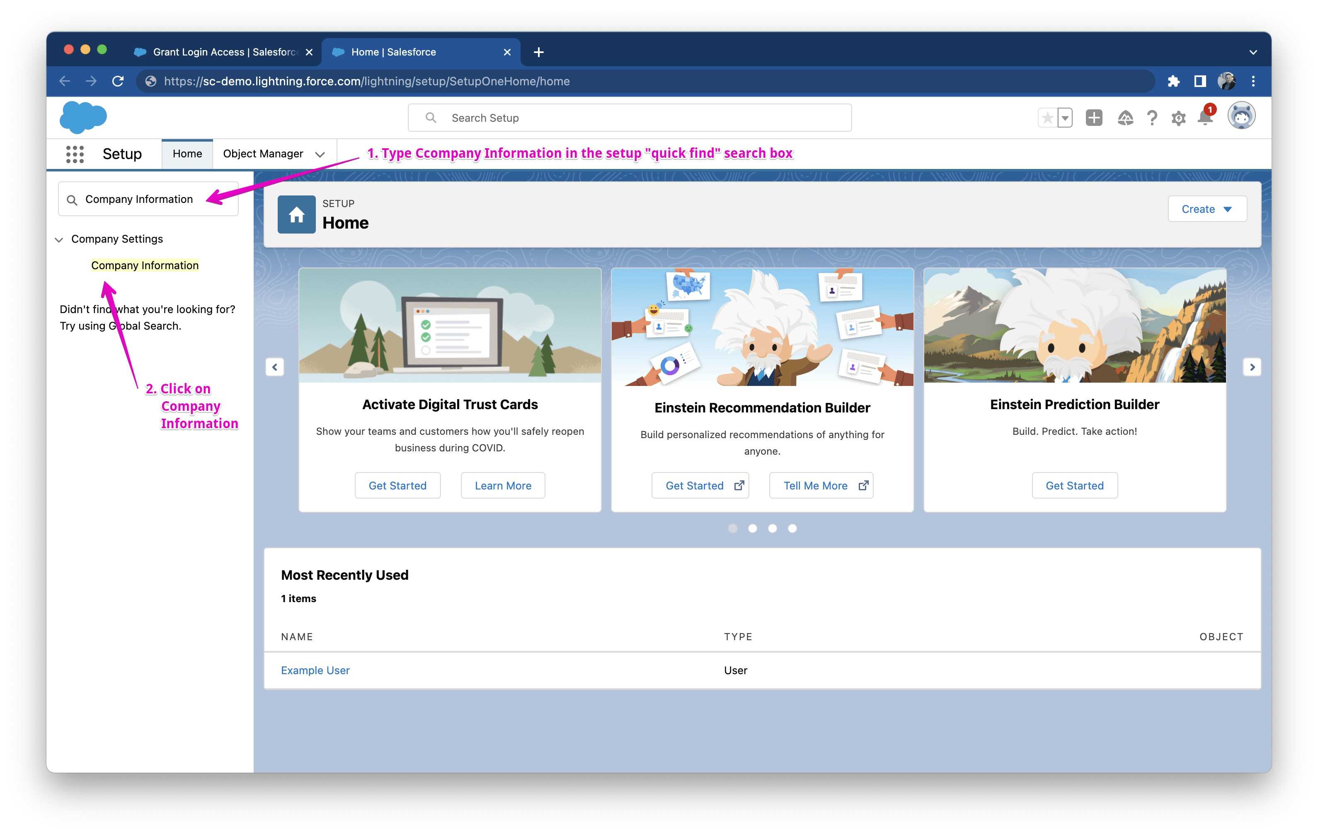Select the second carousel dot indicator
This screenshot has height=834, width=1318.
point(753,528)
